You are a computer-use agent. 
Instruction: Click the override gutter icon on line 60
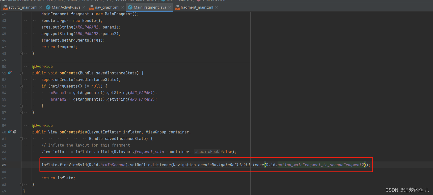pyautogui.click(x=10, y=132)
